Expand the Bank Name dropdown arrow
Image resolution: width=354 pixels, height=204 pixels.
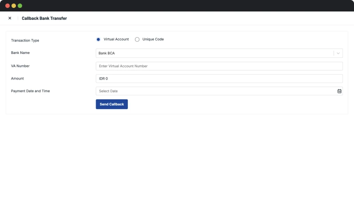tap(338, 53)
